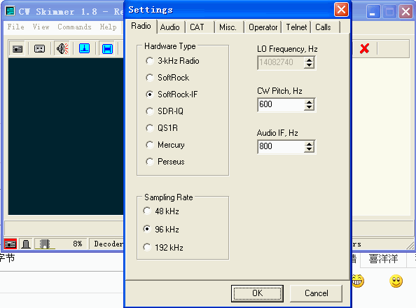Click the 喜洋洋 tab in chat window
416x308 pixels.
[x=383, y=259]
